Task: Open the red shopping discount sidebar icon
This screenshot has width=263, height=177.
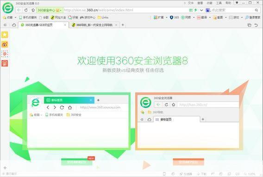Action: pos(5,63)
